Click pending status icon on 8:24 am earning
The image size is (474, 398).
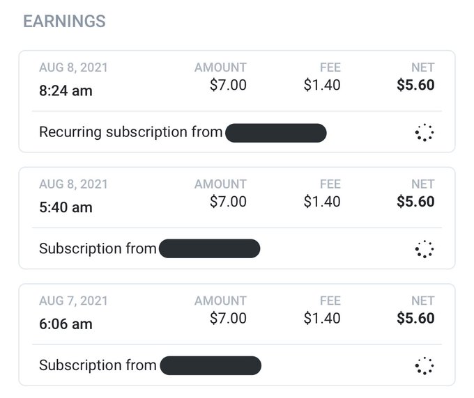click(x=425, y=132)
